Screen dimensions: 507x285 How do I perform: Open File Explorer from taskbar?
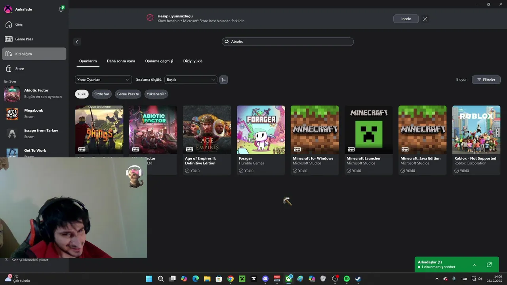point(207,279)
